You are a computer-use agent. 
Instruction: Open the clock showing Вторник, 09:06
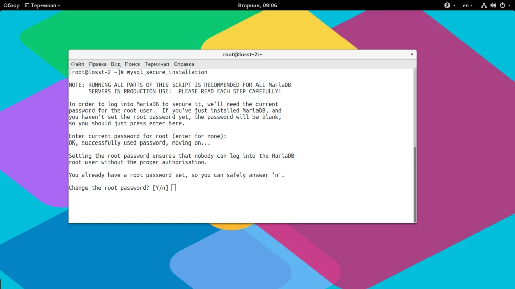click(x=257, y=5)
